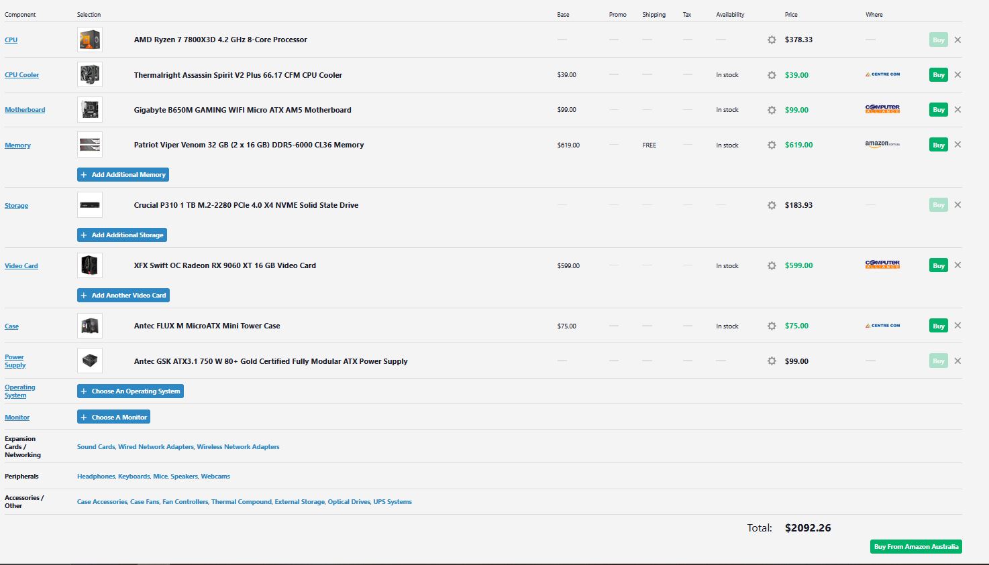Open the Thermalright cooler product thumbnail
This screenshot has width=989, height=565.
click(90, 75)
